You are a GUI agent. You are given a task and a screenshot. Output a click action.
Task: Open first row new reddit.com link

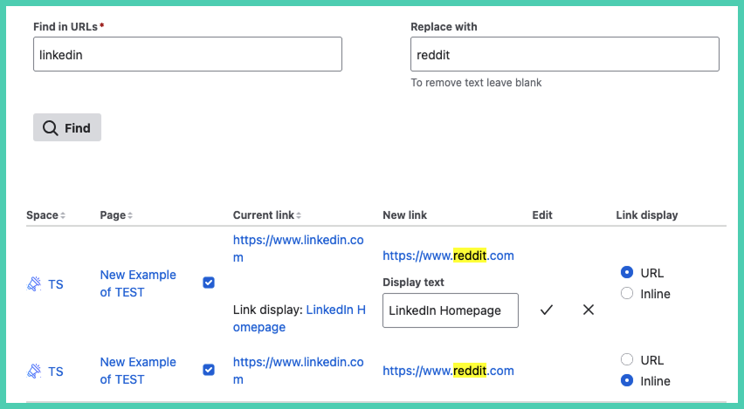448,256
